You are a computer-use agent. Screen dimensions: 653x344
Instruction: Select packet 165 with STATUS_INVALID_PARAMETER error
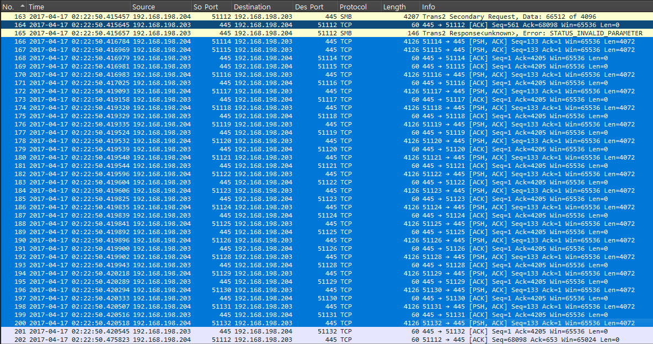coord(325,33)
